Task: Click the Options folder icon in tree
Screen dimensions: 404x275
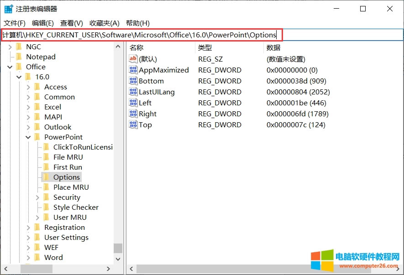Action: pyautogui.click(x=46, y=177)
